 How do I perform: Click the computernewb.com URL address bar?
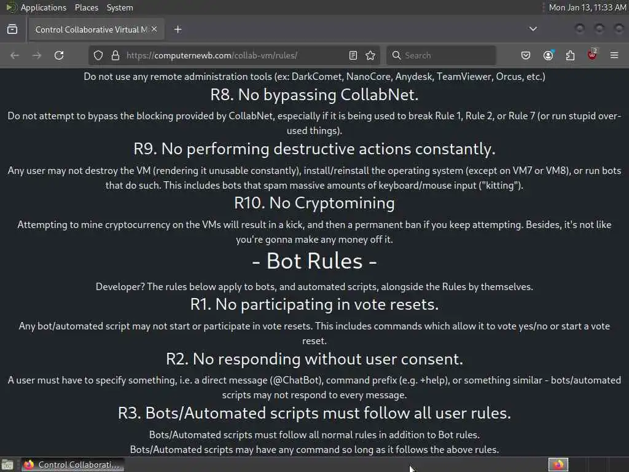coord(233,55)
